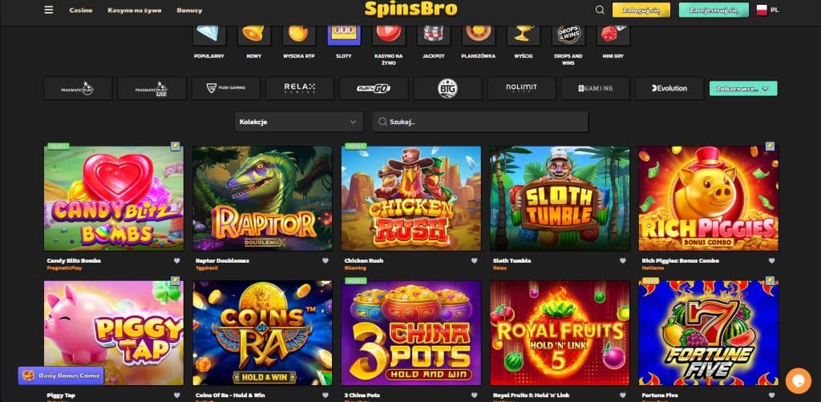Open the live chat bubble

(798, 380)
